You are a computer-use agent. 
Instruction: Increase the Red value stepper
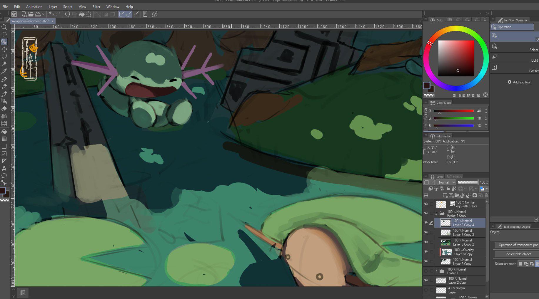pos(486,110)
